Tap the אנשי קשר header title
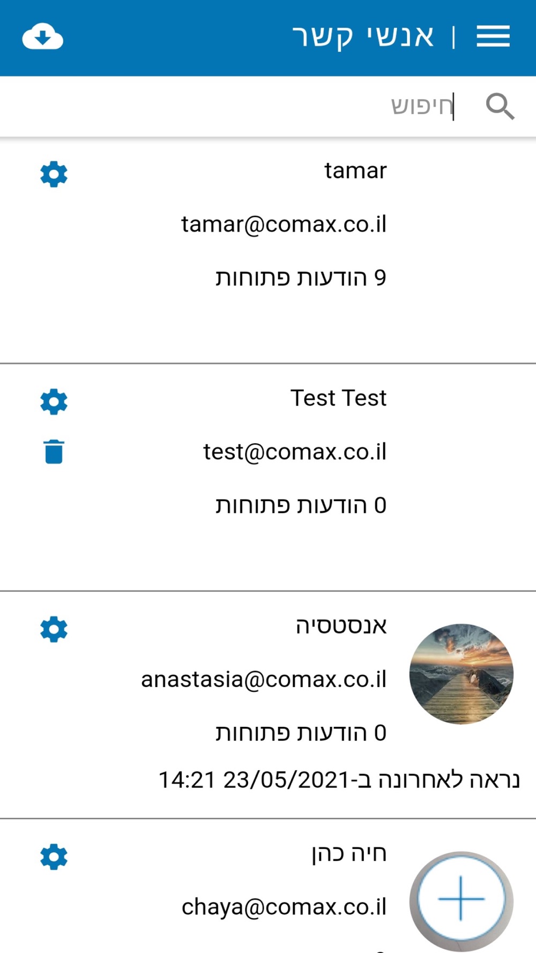 [363, 37]
